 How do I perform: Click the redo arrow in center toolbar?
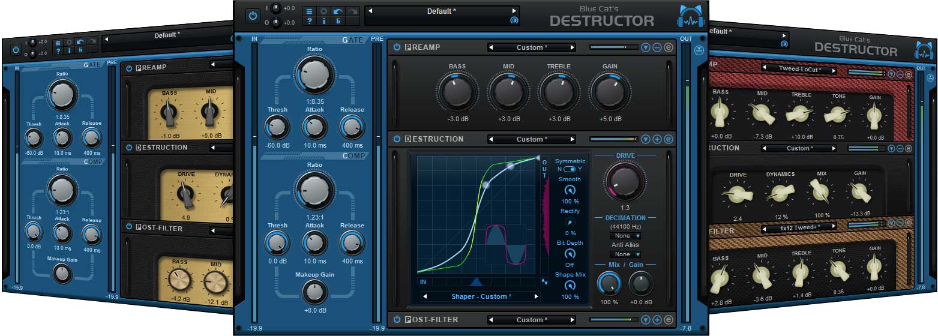point(353,11)
